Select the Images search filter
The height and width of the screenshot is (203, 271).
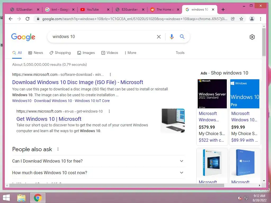pos(86,53)
